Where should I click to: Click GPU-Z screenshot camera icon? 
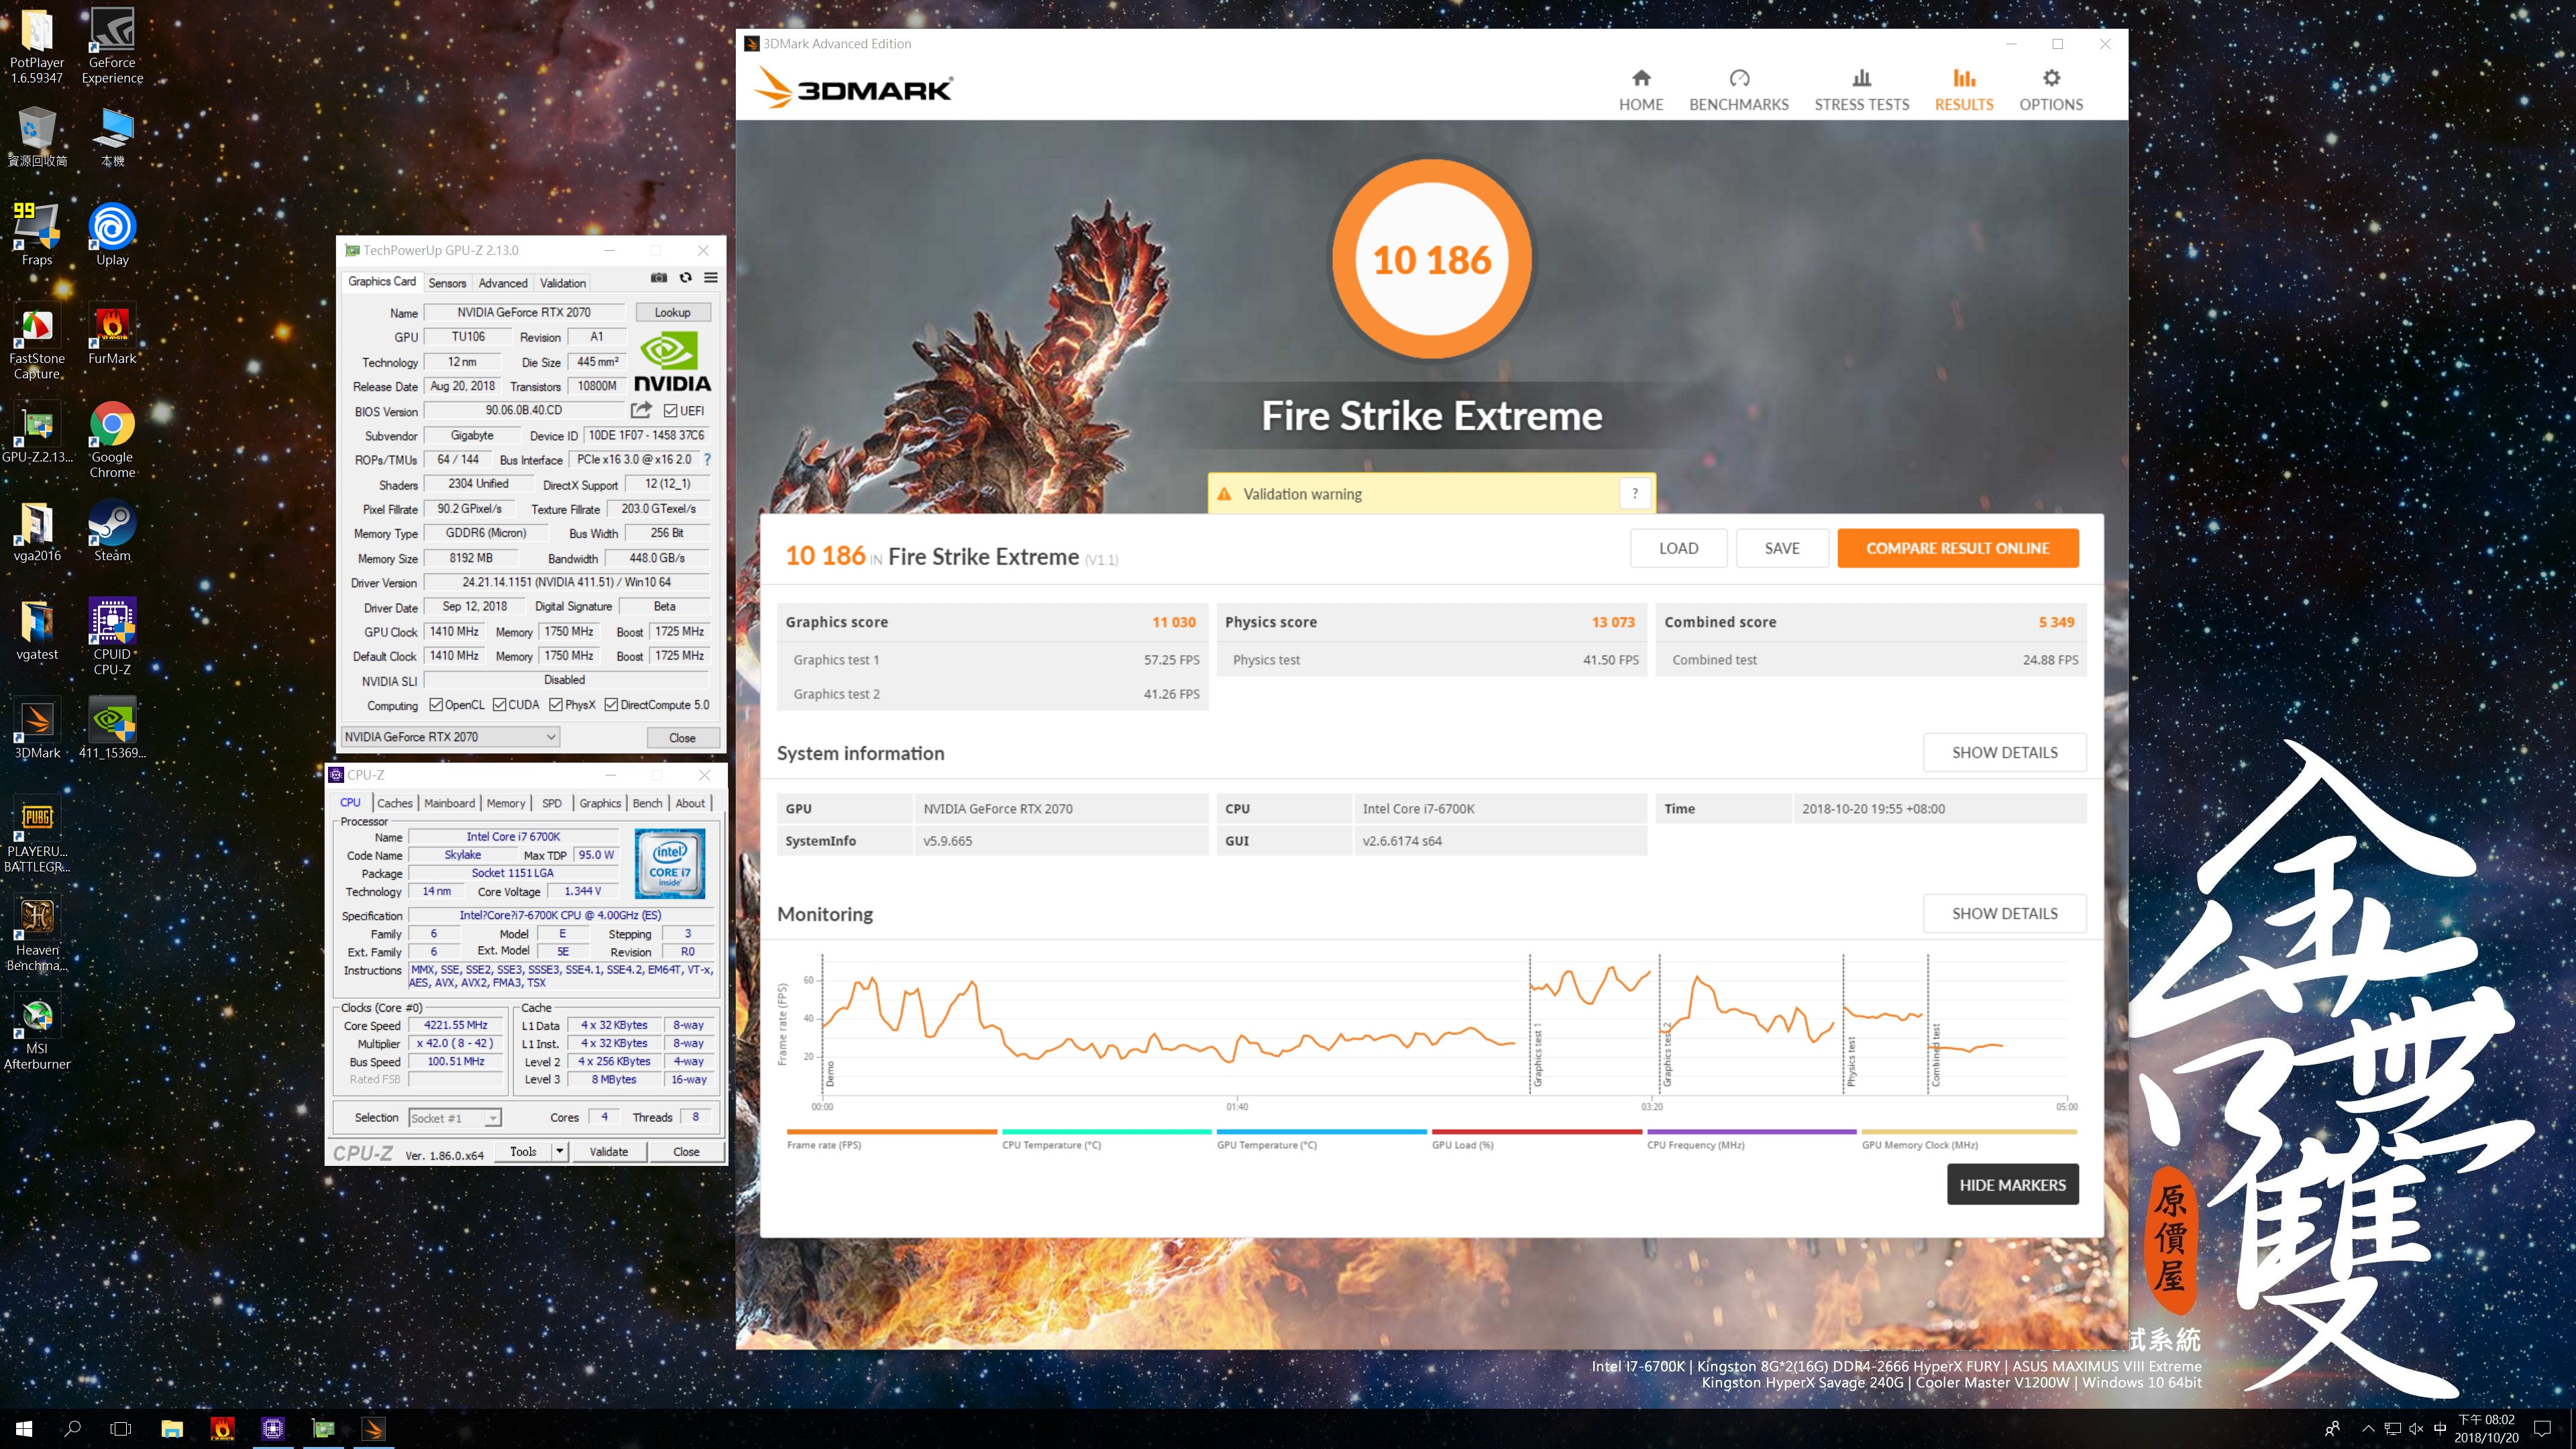click(659, 278)
